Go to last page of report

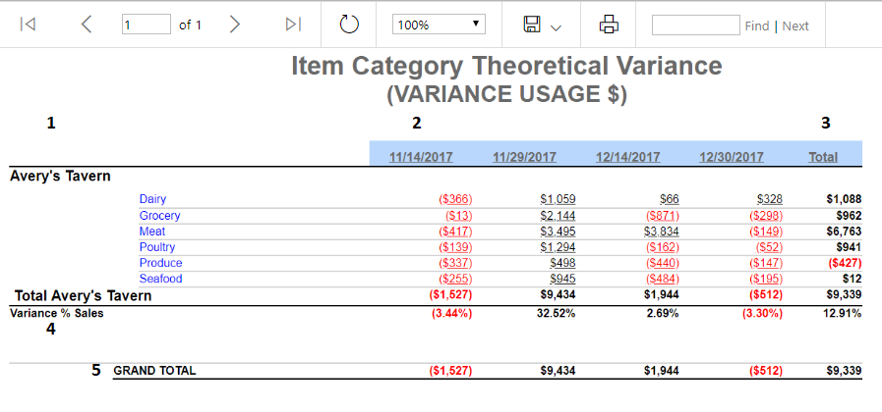294,25
